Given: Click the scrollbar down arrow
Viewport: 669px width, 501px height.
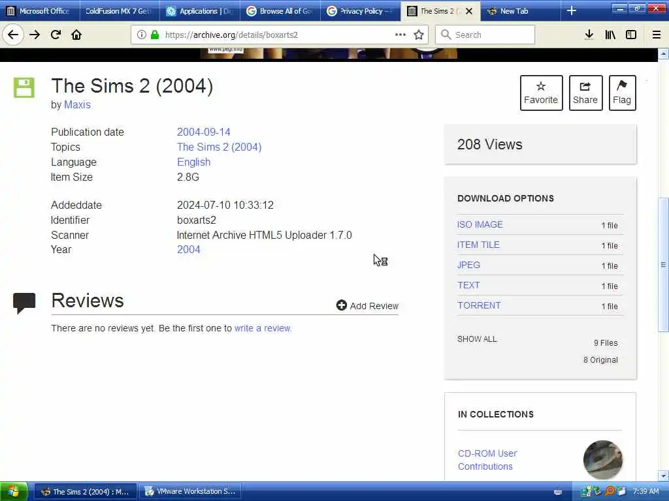Looking at the screenshot, I should point(663,476).
